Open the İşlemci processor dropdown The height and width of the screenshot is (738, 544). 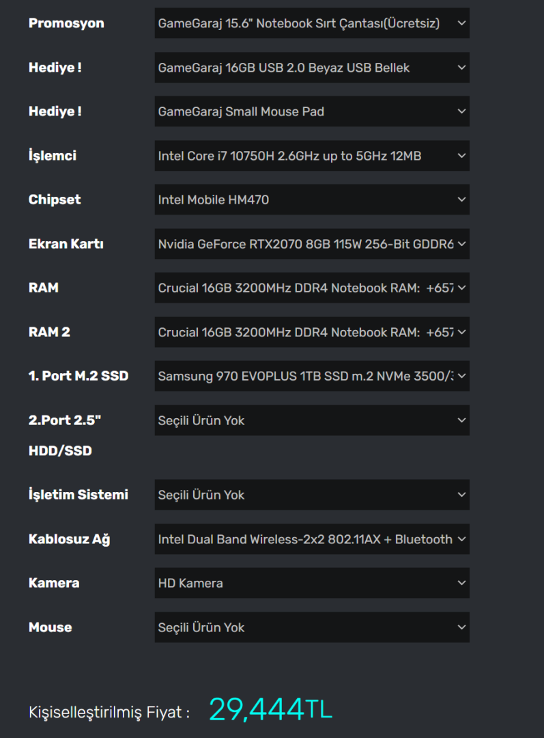pyautogui.click(x=311, y=156)
